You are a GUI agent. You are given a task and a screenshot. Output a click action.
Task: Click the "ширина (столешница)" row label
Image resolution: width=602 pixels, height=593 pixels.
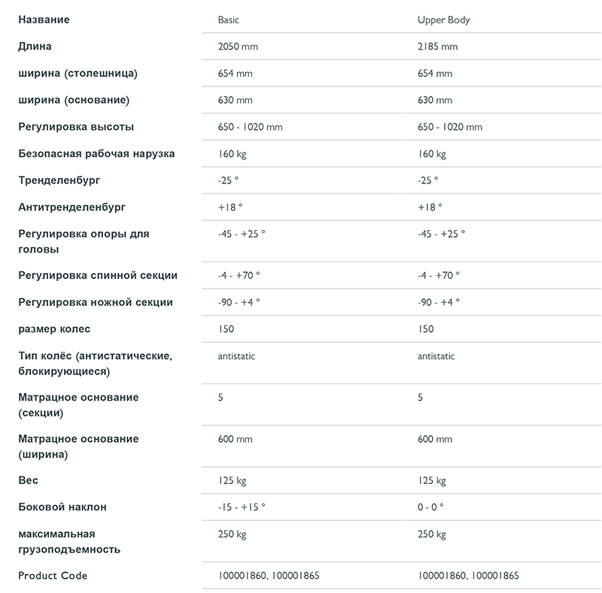(x=78, y=74)
